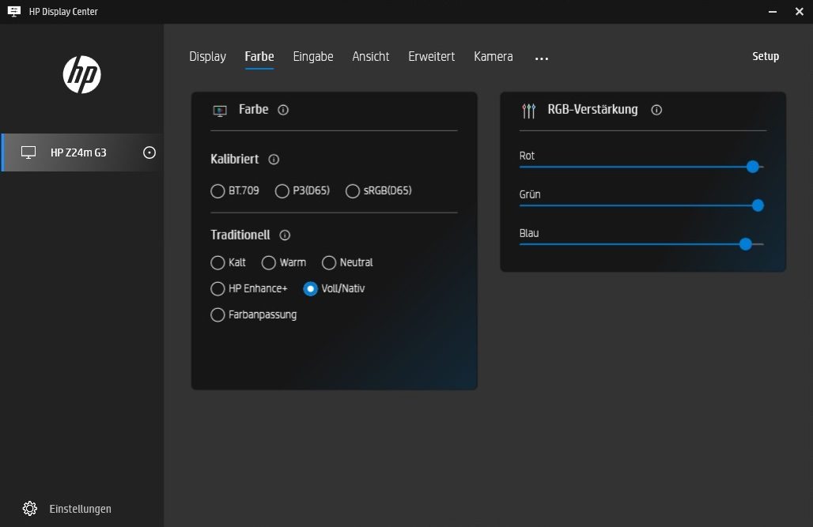Image resolution: width=813 pixels, height=527 pixels.
Task: Click the HP logo in sidebar
Action: (81, 75)
